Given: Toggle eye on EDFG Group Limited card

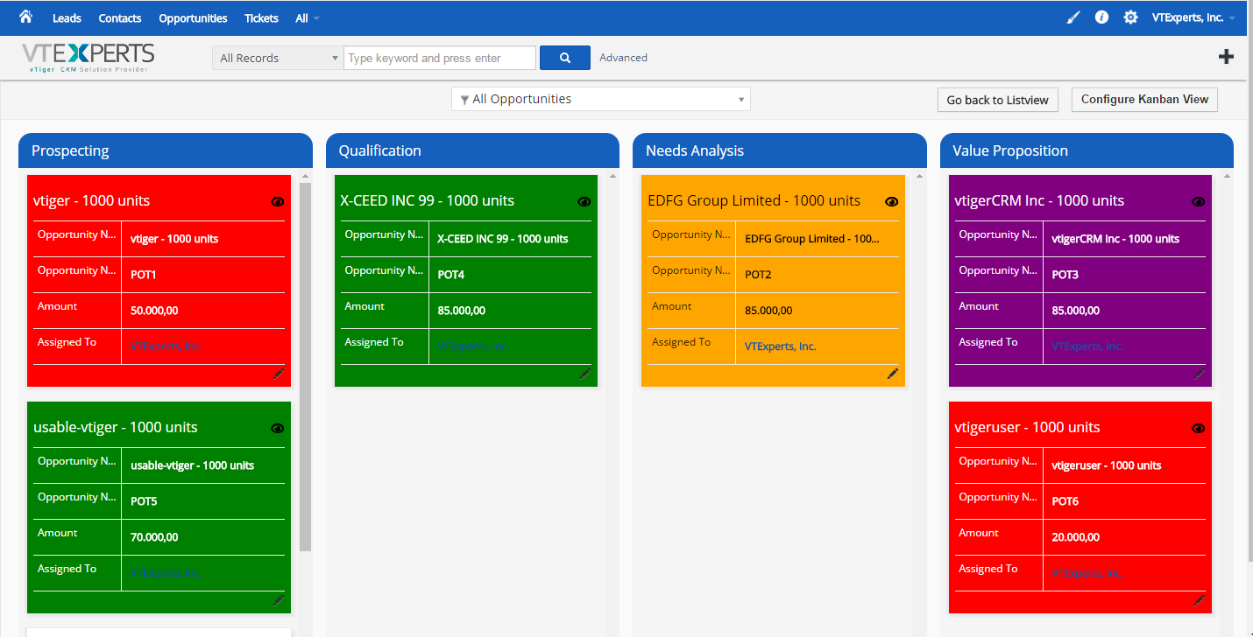Looking at the screenshot, I should [892, 201].
